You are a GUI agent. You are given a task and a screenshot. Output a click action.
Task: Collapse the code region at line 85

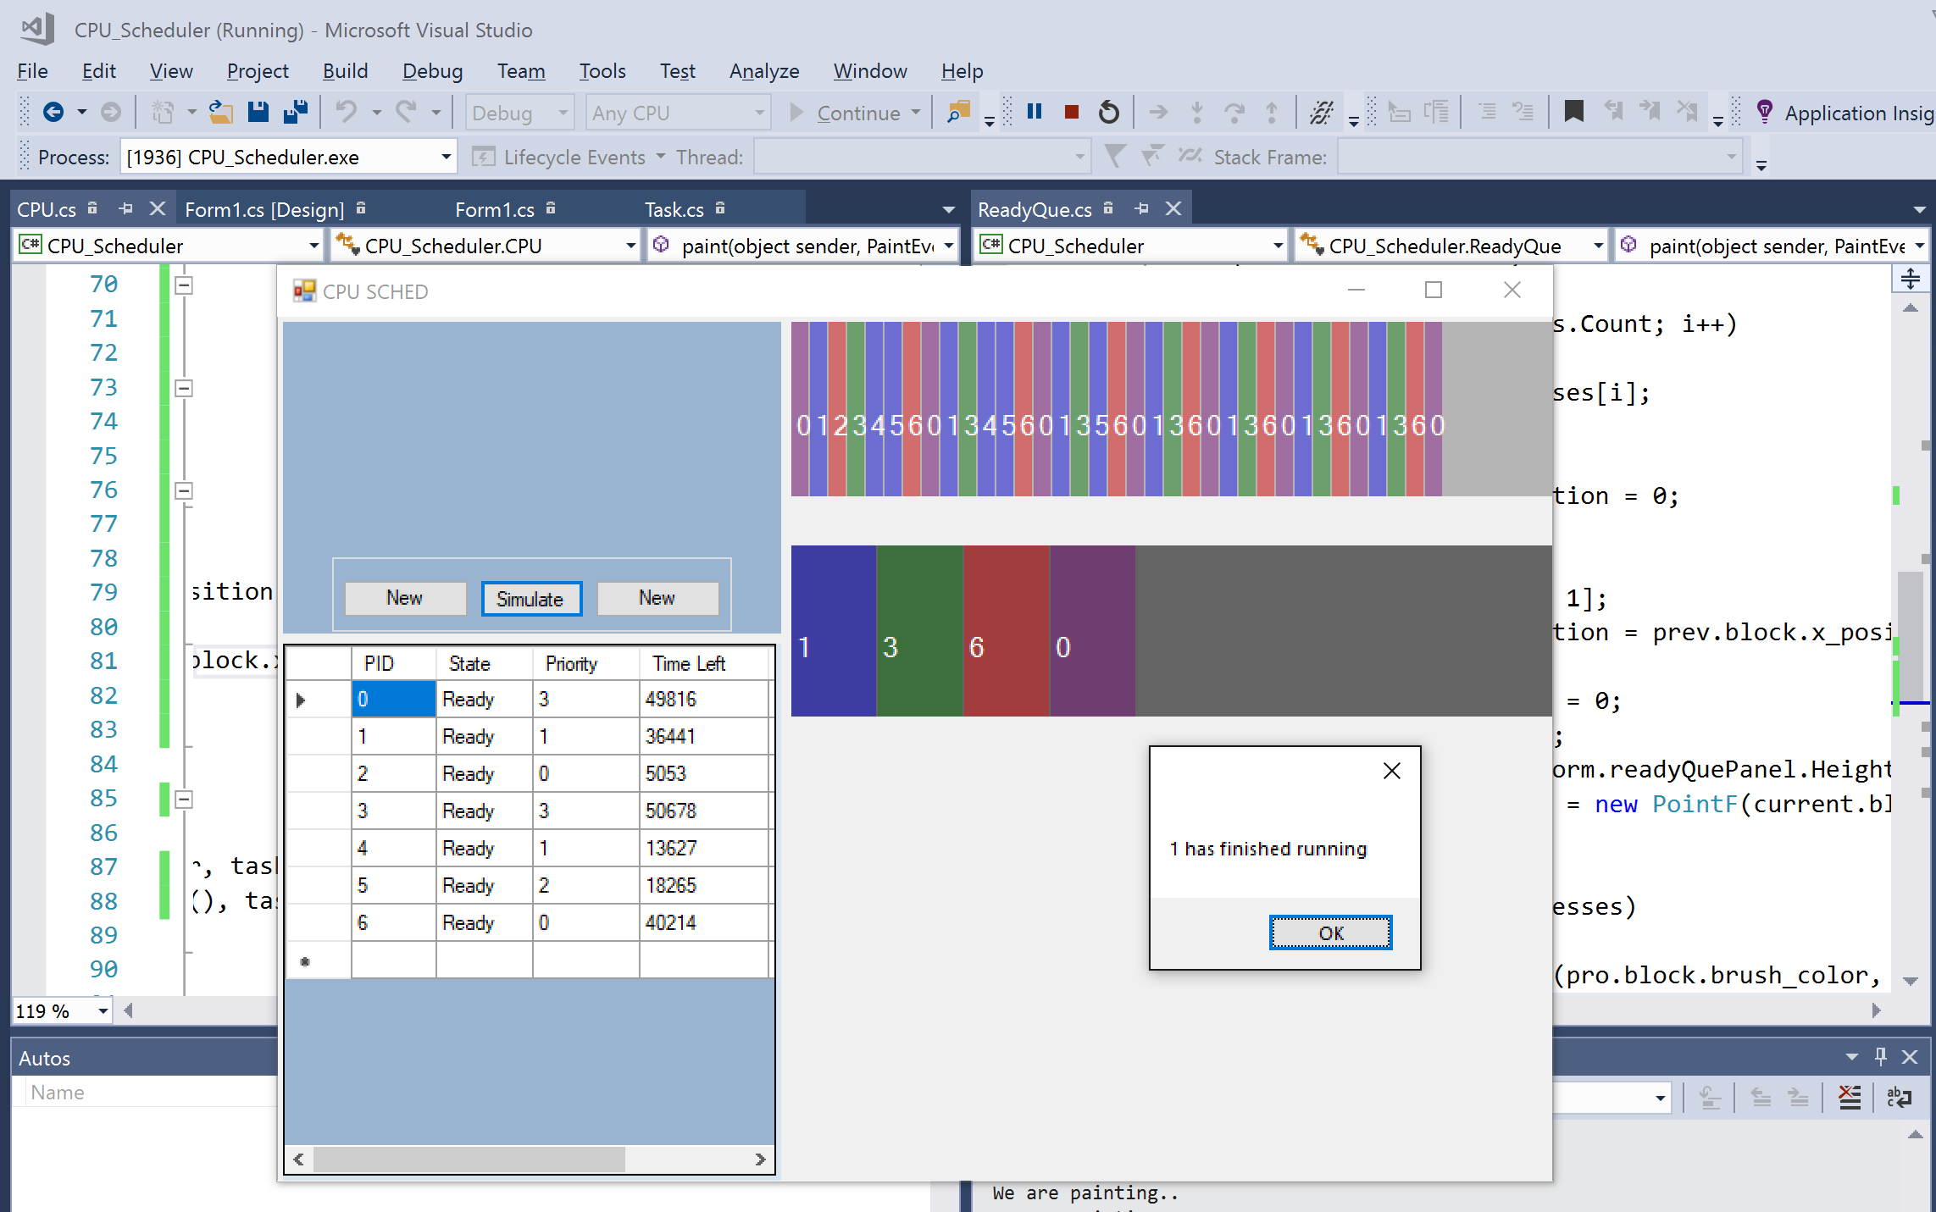point(183,799)
